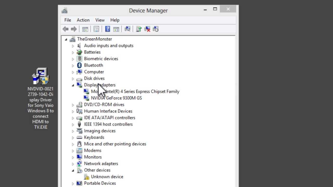
Task: Click the Audio inputs and outputs speaker icon
Action: coord(79,46)
